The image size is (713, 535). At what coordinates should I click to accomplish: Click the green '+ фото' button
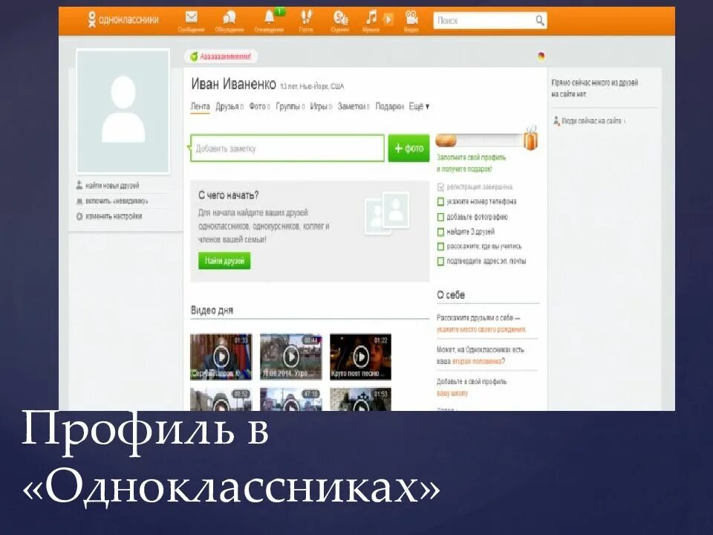click(x=408, y=149)
